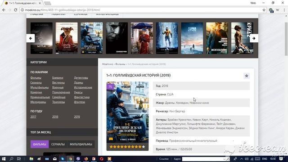Click the Фильмы breadcrumb link
The image size is (288, 162).
[120, 64]
